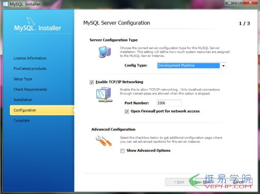Select Check Requirements step
Viewport: 260px width, 194px height.
tap(30, 89)
